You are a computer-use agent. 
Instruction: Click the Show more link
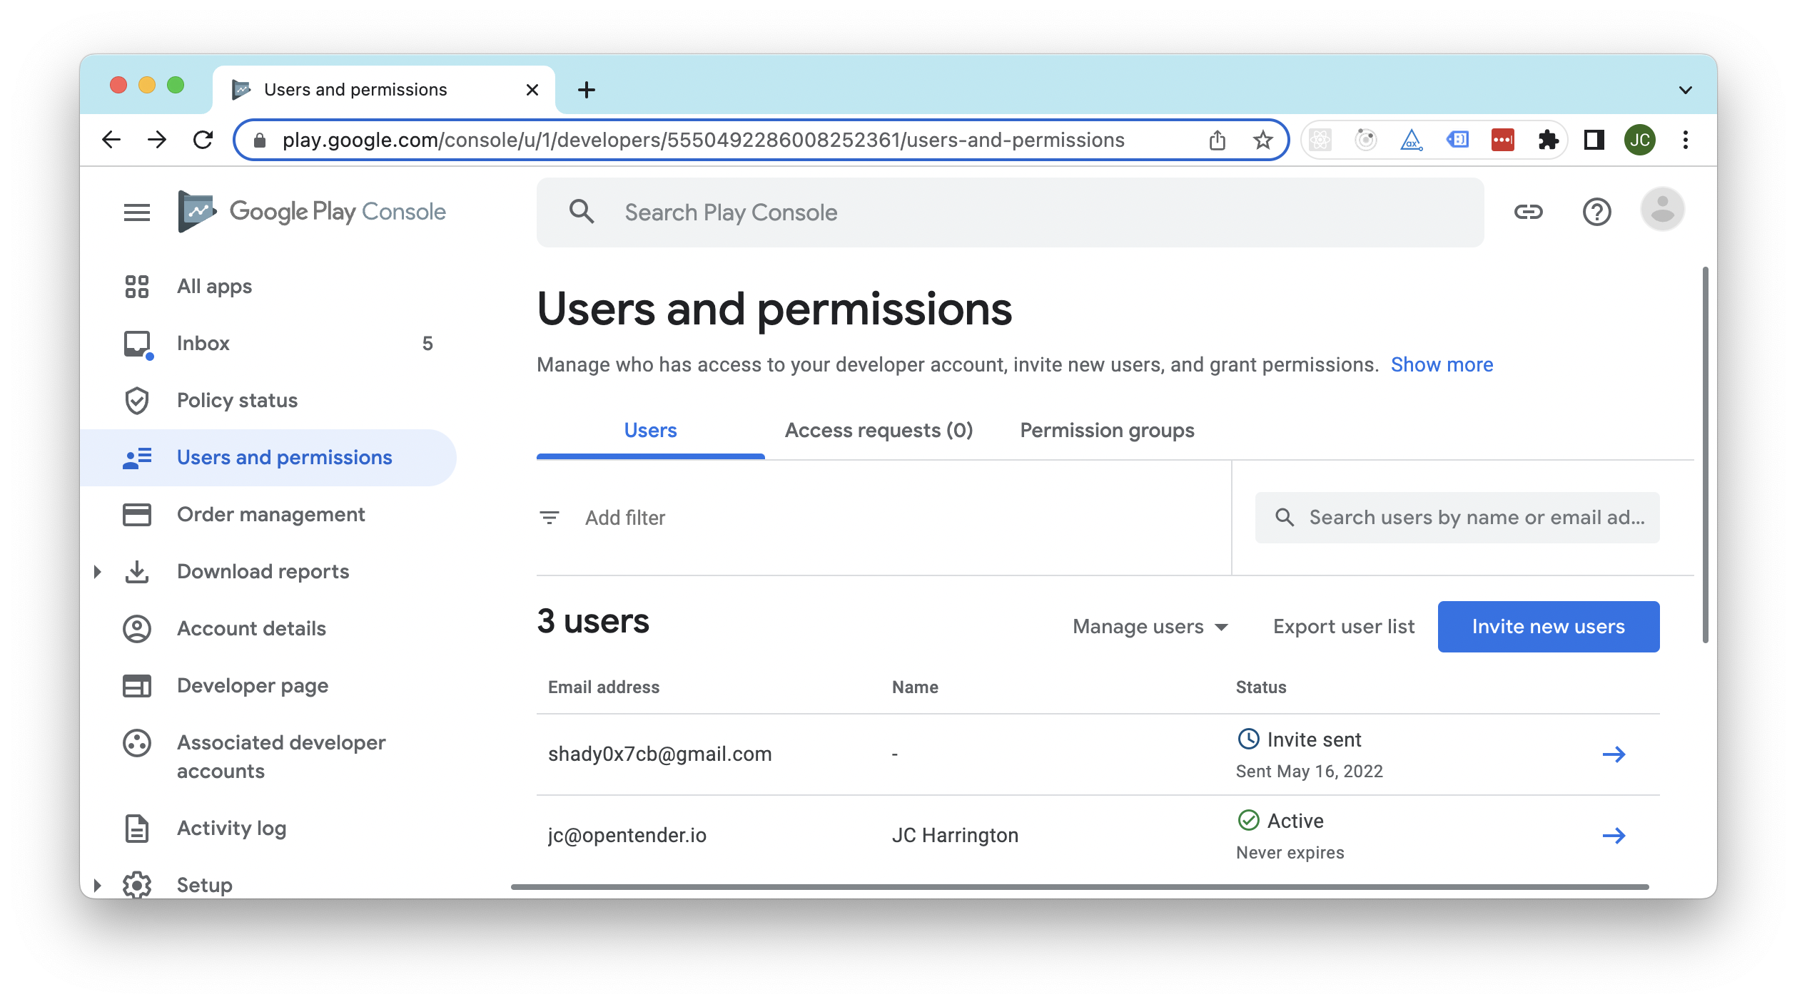[x=1442, y=364]
